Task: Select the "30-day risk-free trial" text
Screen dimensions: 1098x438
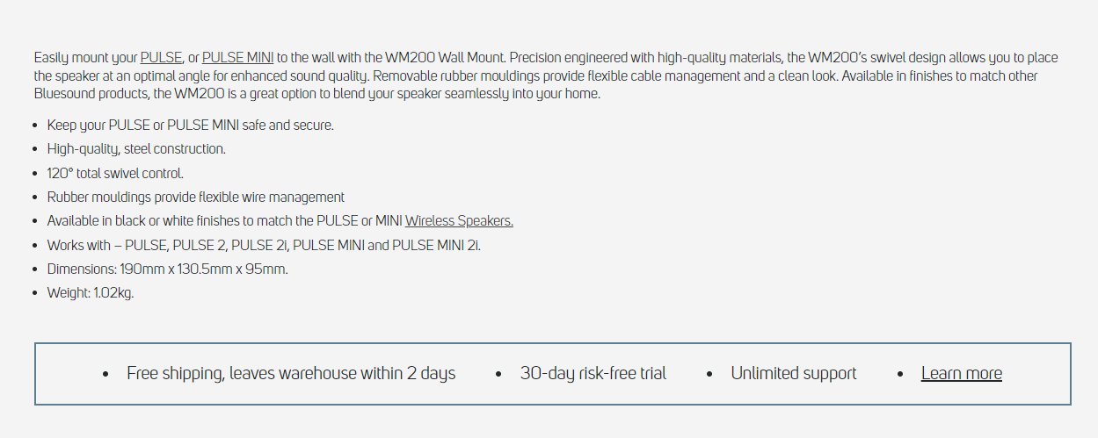Action: tap(593, 374)
